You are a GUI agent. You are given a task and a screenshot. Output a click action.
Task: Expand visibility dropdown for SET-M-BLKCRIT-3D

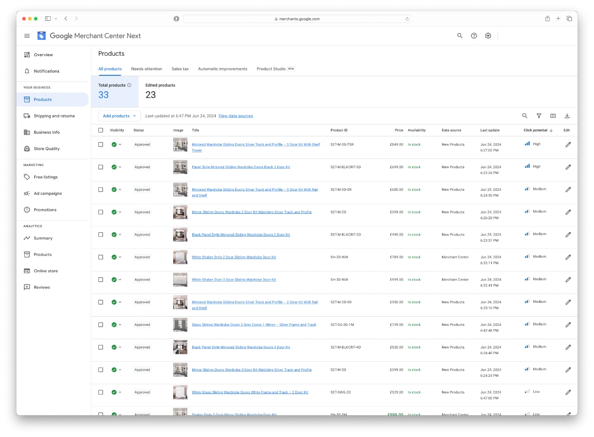coord(120,167)
